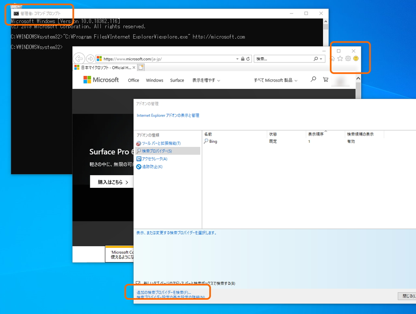416x314 pixels.
Task: Click the lock security icon in address bar
Action: (243, 59)
